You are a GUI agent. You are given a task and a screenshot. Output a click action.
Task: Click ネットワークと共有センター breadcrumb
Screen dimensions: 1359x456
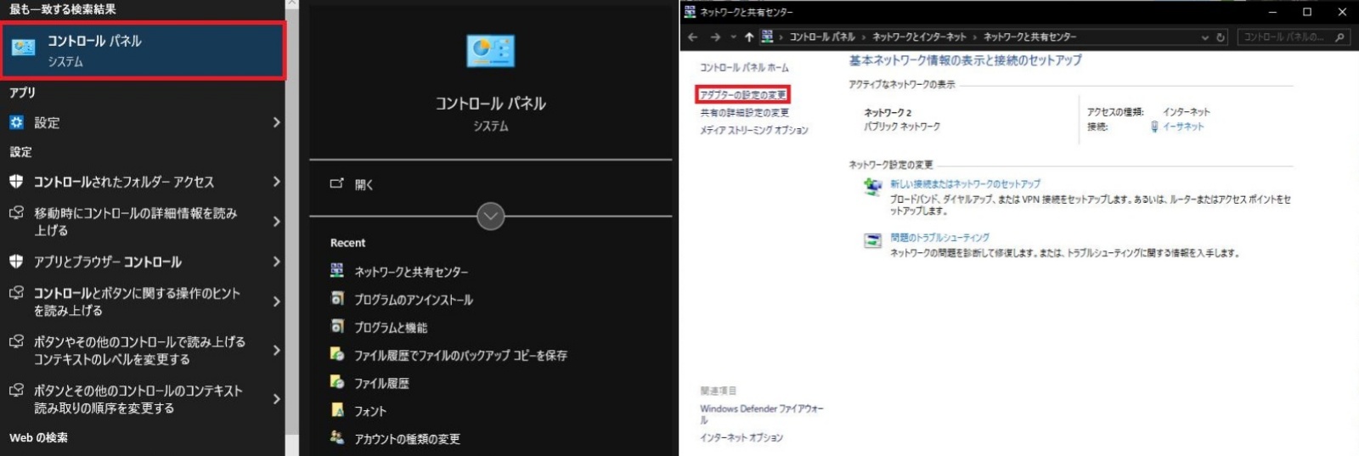(1029, 37)
